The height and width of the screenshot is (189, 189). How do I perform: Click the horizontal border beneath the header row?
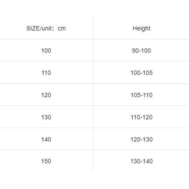[94, 39]
